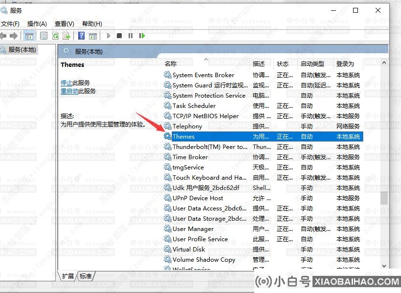
Task: Open the 操作(A) menu
Action: coord(37,24)
